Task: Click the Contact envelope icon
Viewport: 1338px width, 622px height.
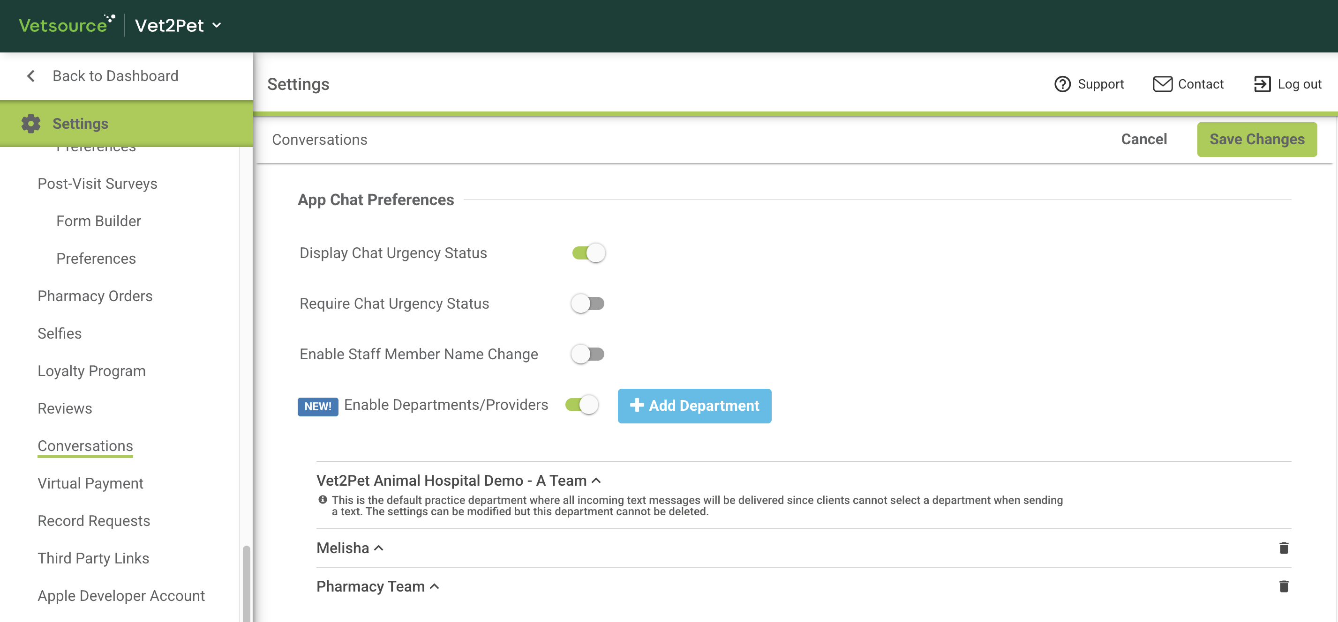Action: coord(1162,84)
